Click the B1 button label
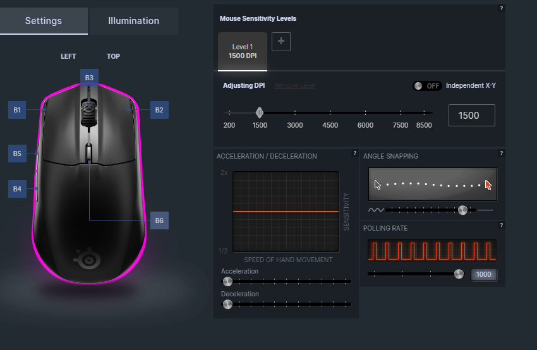This screenshot has width=537, height=350. tap(17, 110)
